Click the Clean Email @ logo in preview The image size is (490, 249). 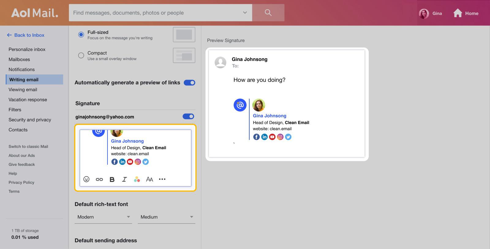coord(240,105)
